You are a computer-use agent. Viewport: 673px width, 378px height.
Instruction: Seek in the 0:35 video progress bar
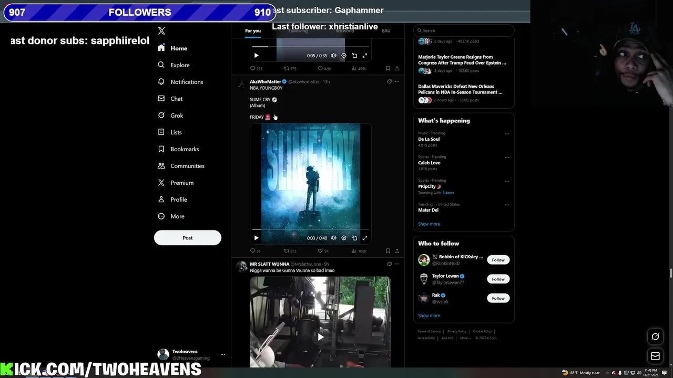click(311, 47)
